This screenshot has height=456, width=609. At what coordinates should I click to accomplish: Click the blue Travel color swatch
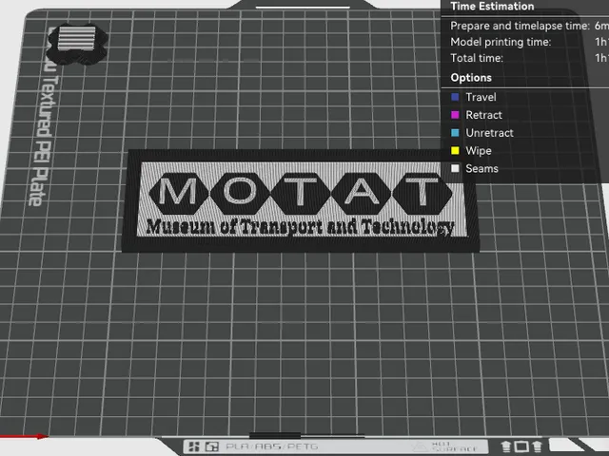coord(455,97)
